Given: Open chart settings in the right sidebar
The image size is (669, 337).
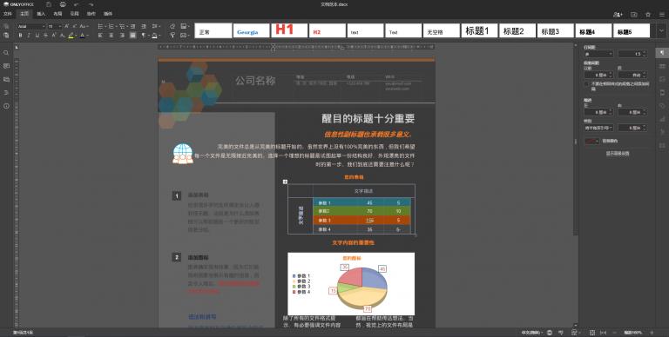Looking at the screenshot, I should 662,119.
